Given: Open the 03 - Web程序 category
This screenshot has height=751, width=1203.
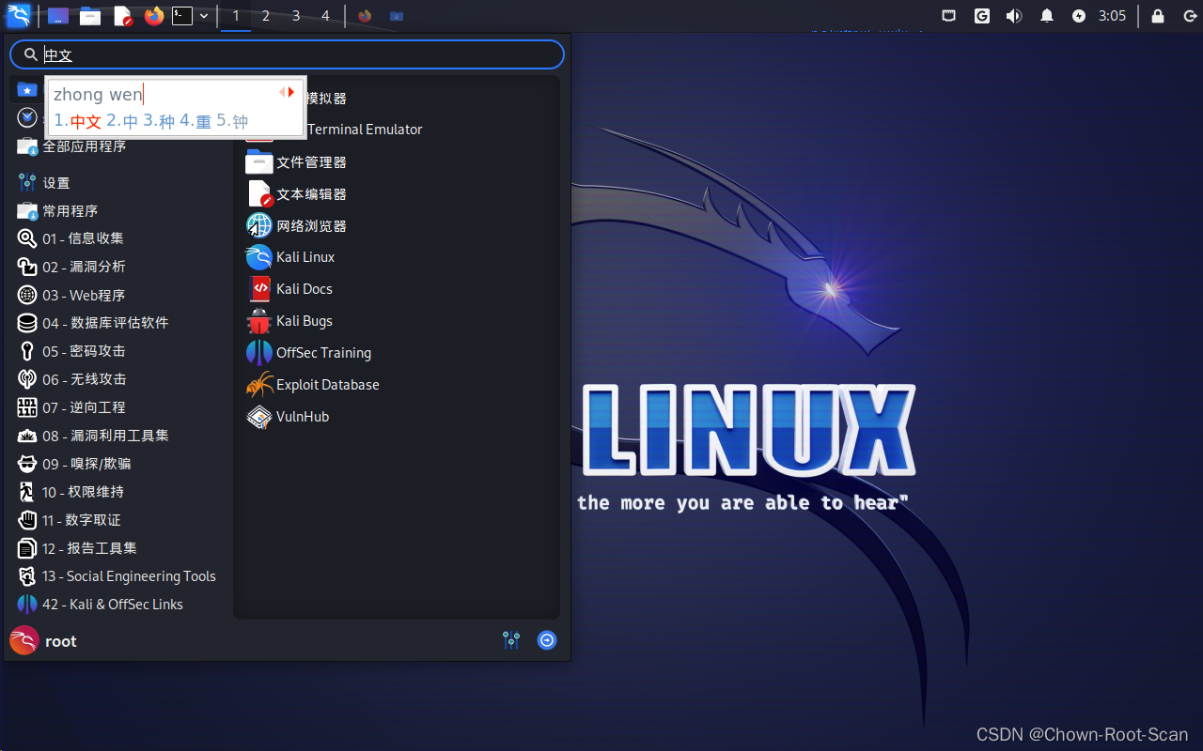Looking at the screenshot, I should 119,295.
